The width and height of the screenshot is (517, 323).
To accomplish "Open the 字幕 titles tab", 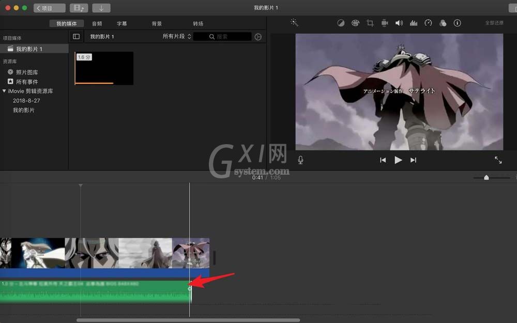I will pos(121,23).
